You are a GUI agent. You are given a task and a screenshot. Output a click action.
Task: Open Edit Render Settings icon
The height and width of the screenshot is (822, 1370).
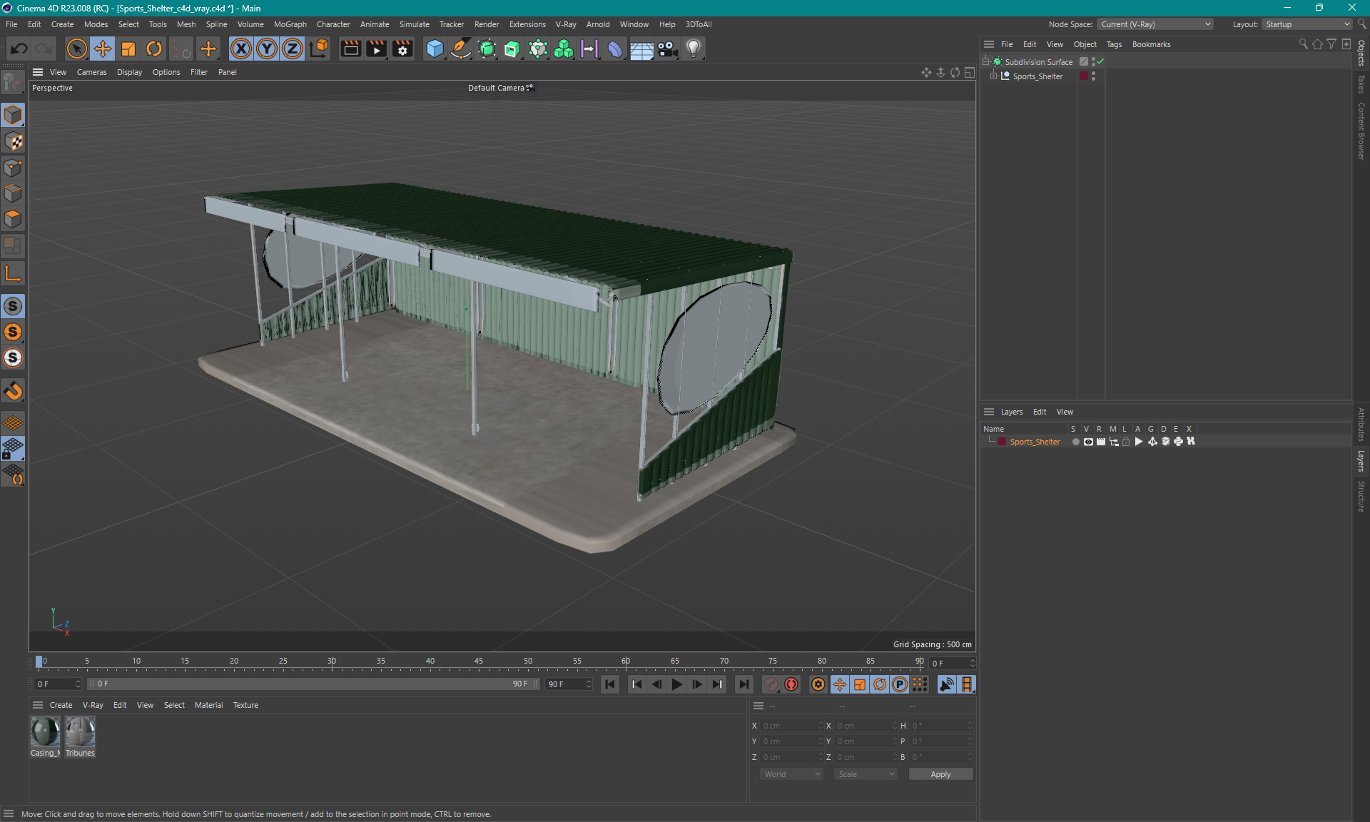pos(402,49)
